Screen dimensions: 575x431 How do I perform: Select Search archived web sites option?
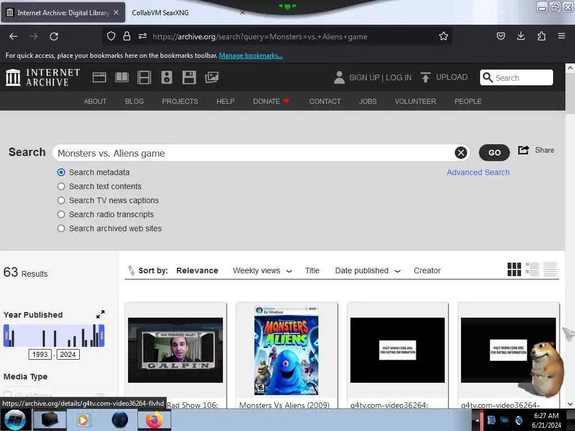coord(61,228)
